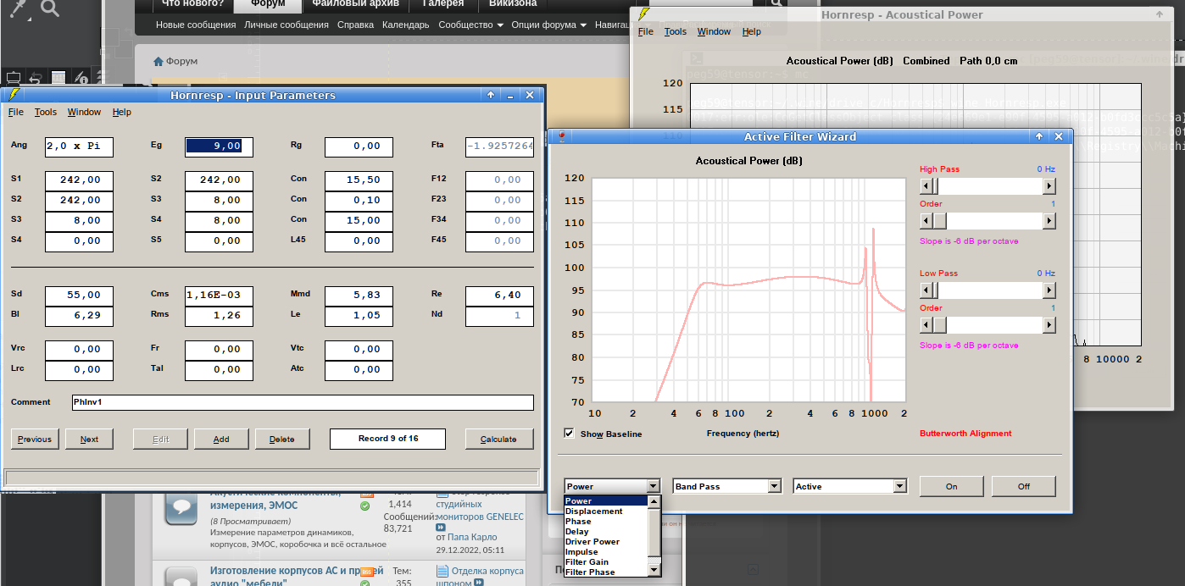Click the Calculate button
Image resolution: width=1185 pixels, height=586 pixels.
click(498, 439)
